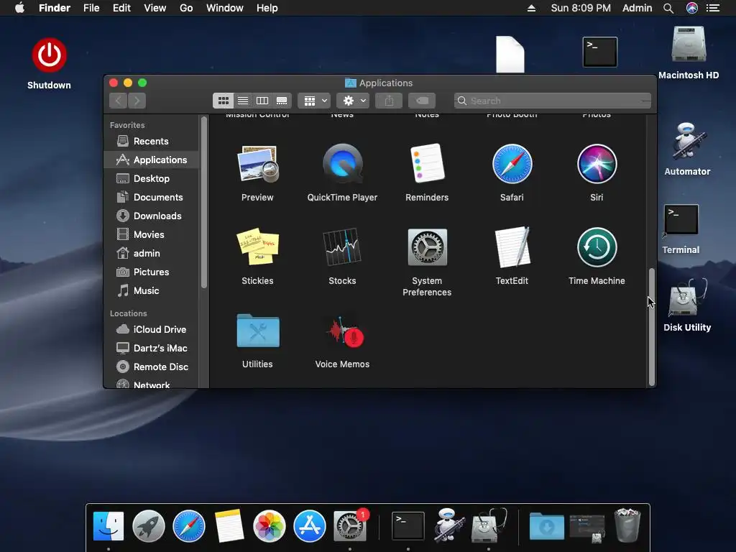Select Music in the Finder sidebar
The image size is (736, 552).
151,291
